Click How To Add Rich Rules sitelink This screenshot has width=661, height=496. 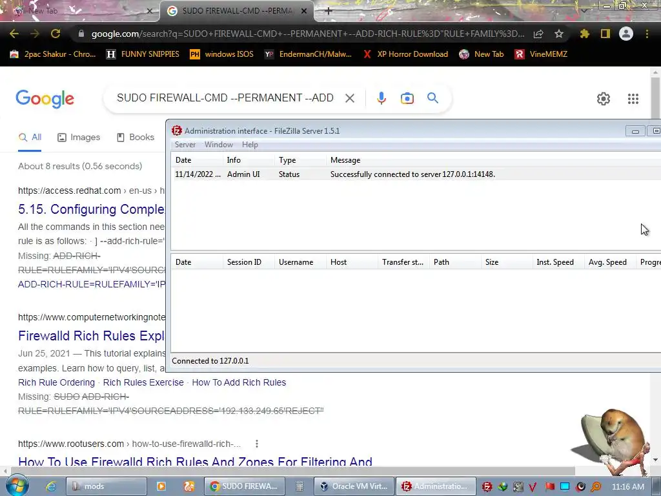coord(239,382)
